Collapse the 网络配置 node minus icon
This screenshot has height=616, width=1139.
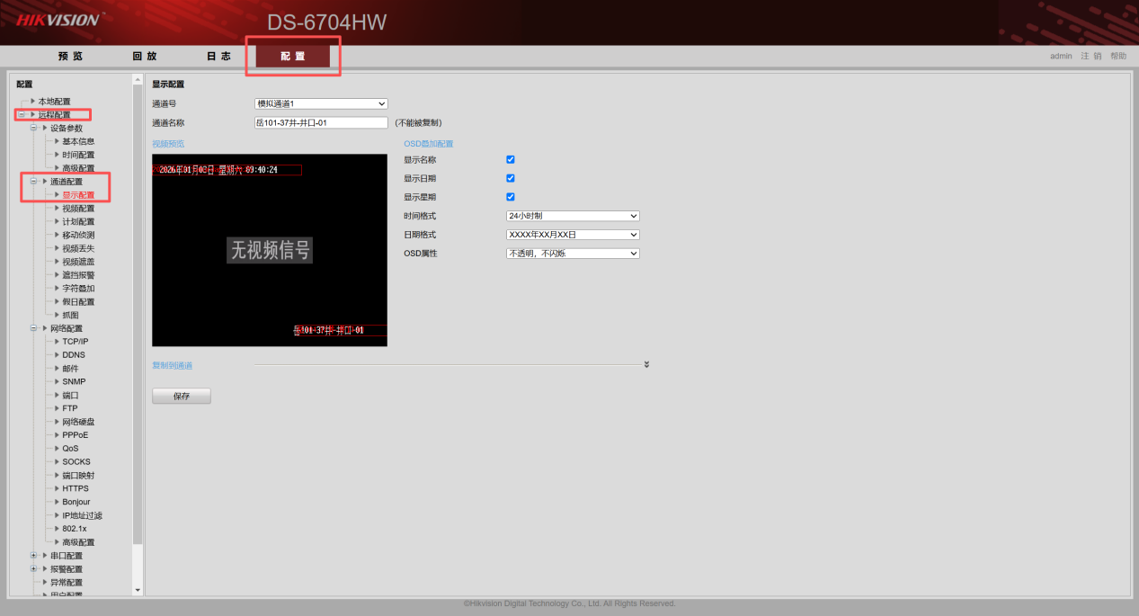33,328
